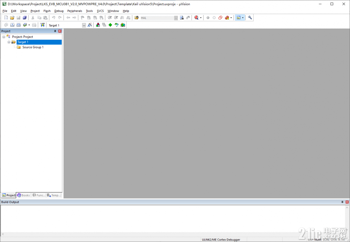
Task: Stop the build with the greyed stop icon
Action: (34, 25)
